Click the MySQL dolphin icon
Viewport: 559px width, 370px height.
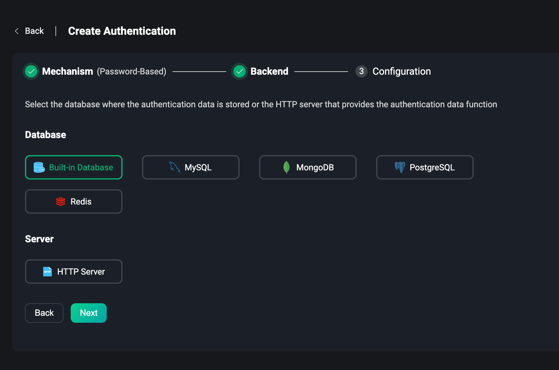(x=175, y=167)
